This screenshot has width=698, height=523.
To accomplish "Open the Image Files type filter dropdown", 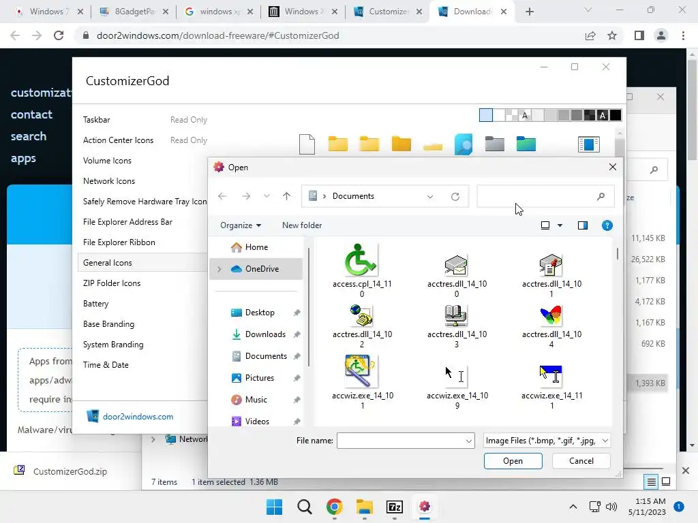I will coord(605,441).
